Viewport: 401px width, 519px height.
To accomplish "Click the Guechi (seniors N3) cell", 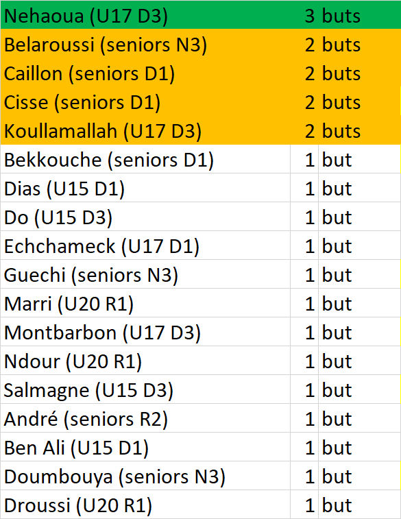I will pyautogui.click(x=145, y=274).
